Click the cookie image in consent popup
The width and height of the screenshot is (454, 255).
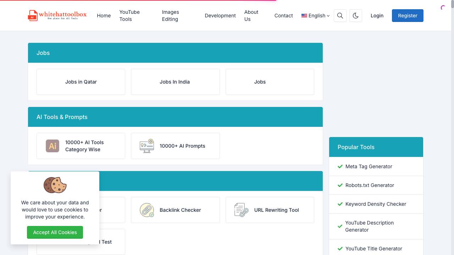coord(55,185)
